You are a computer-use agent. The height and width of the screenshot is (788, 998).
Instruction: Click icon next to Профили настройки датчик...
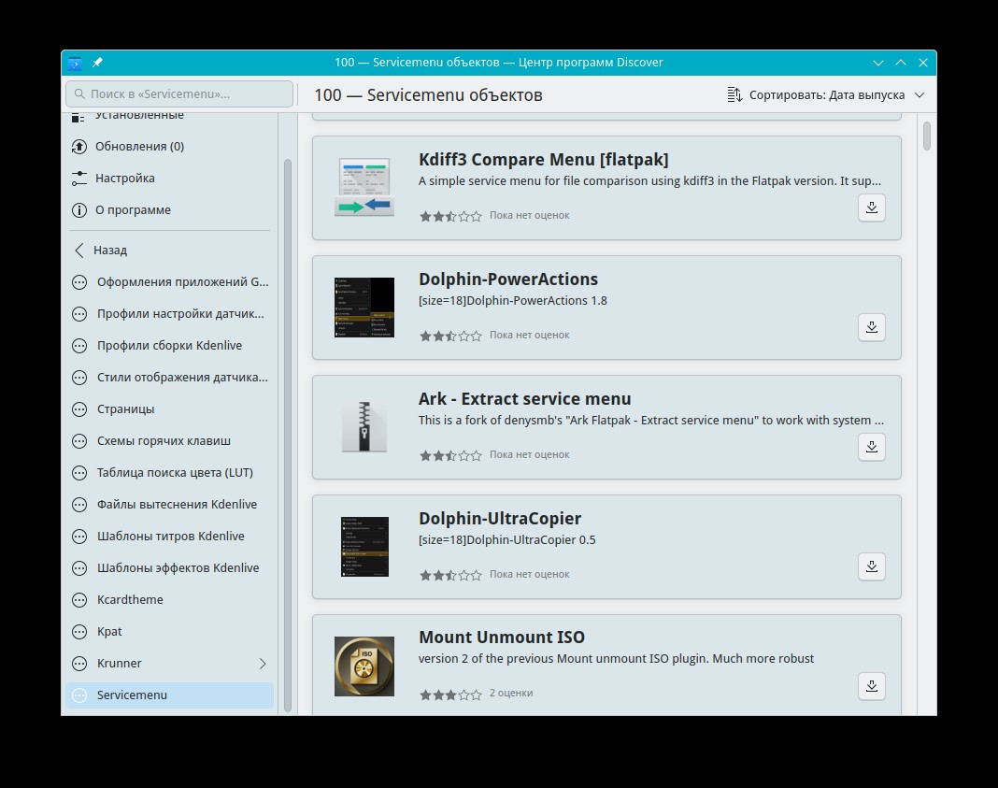(78, 314)
